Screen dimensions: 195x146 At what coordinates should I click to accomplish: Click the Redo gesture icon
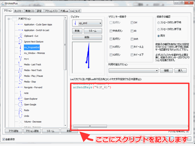click(20, 110)
